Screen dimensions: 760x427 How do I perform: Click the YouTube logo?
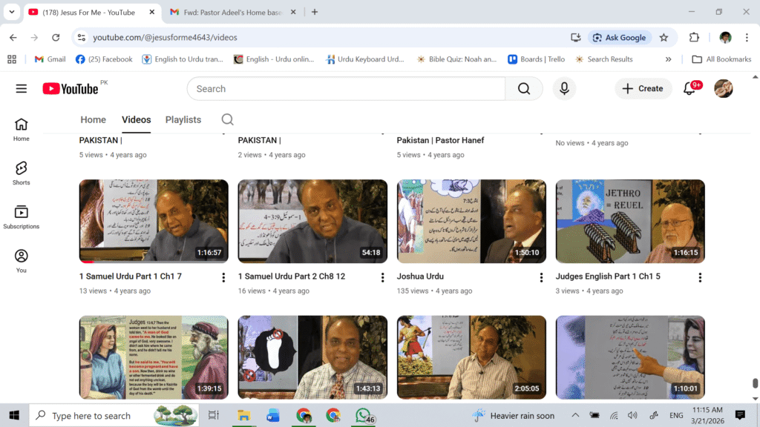point(71,89)
